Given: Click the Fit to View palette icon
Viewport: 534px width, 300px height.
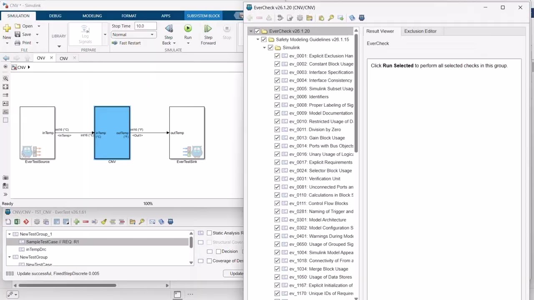Looking at the screenshot, I should [x=5, y=87].
